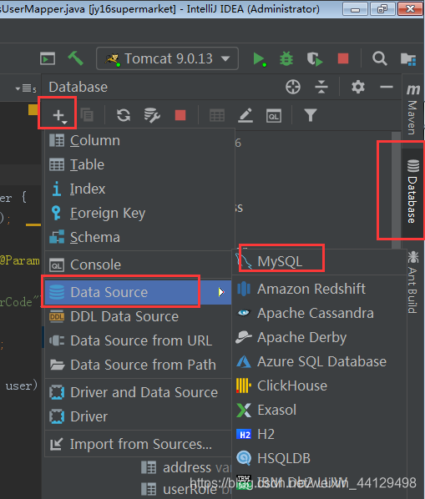Open the run configuration Tomcat 9.0.13 dropdown
The image size is (425, 499).
pos(168,58)
